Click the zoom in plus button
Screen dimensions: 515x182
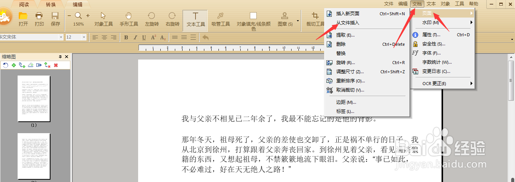(88, 16)
